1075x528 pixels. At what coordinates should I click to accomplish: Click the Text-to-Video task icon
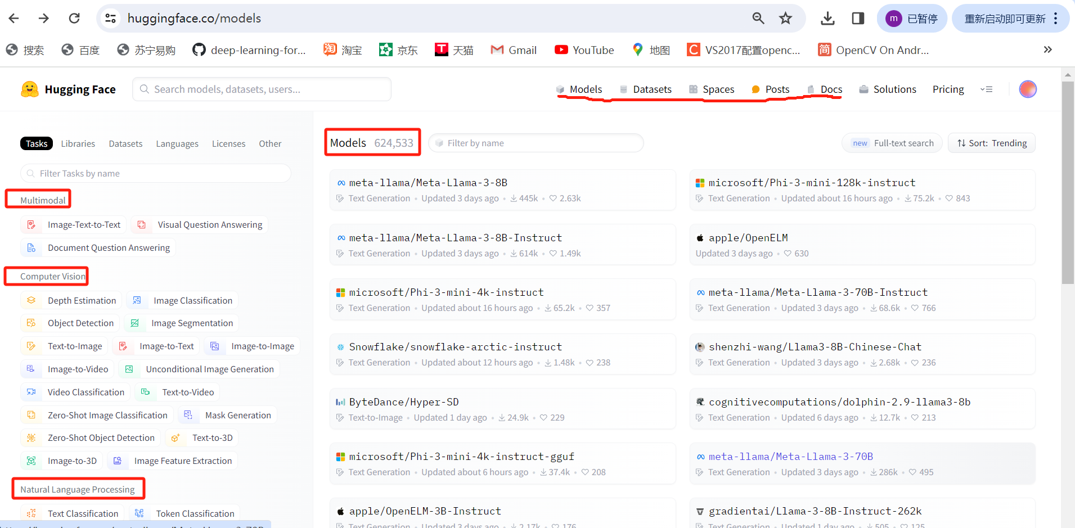146,392
